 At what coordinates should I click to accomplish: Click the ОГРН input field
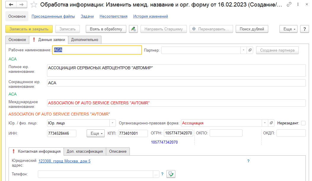point(179,133)
